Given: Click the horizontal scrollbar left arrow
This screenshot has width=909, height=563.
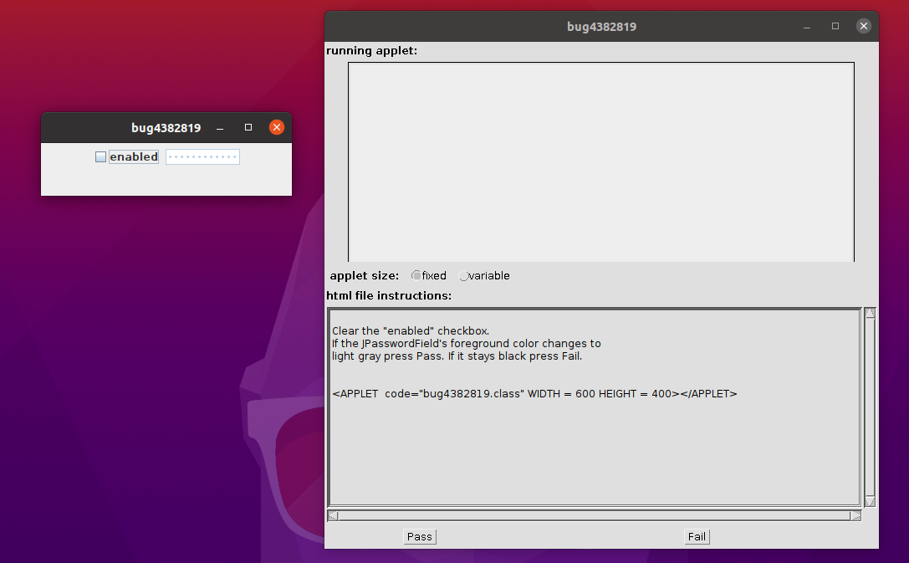Looking at the screenshot, I should pyautogui.click(x=332, y=516).
